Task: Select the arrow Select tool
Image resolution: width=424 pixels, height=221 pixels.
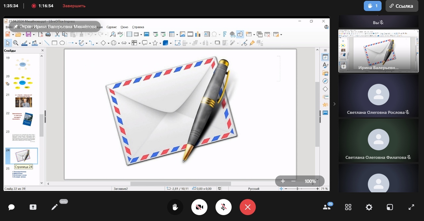Action: point(8,43)
